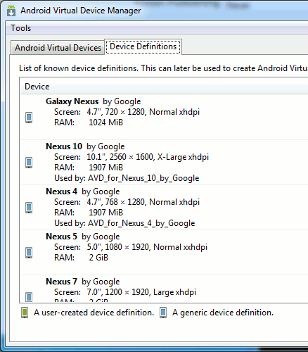Image resolution: width=308 pixels, height=352 pixels.
Task: Click the 1024 MiB RAM line
Action: pos(89,122)
